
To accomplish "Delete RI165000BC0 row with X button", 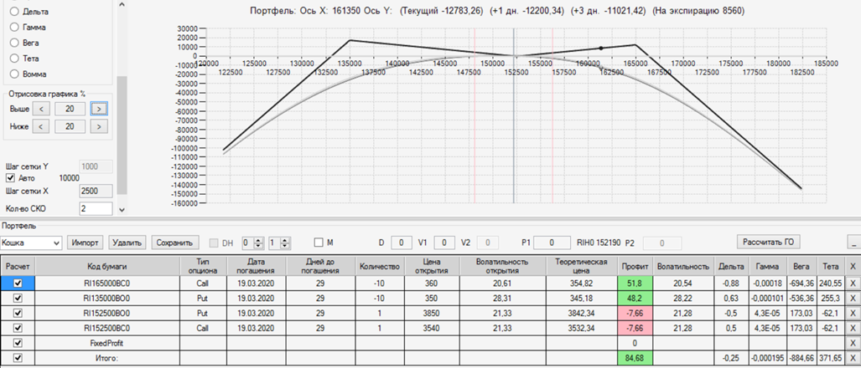I will click(853, 284).
